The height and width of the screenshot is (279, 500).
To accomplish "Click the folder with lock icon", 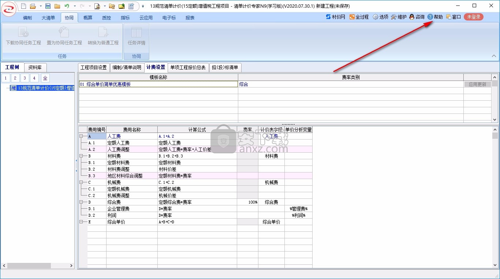I will coord(112,6).
